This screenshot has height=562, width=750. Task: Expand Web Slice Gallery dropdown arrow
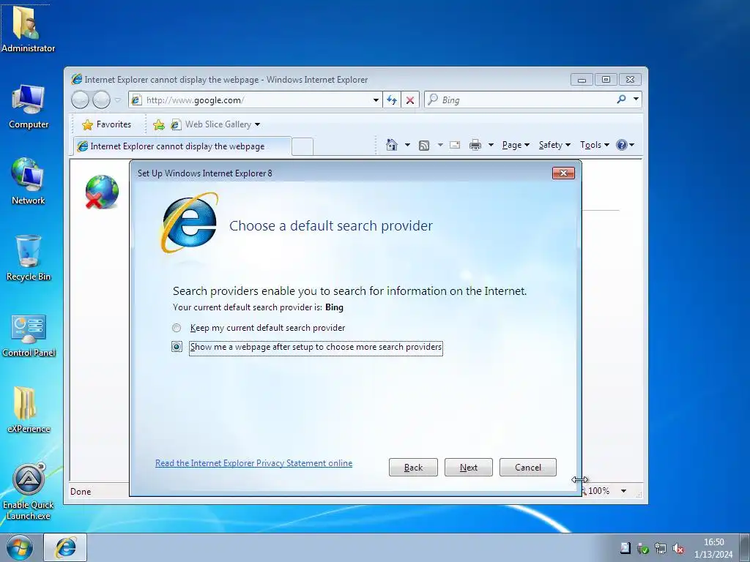click(x=257, y=124)
